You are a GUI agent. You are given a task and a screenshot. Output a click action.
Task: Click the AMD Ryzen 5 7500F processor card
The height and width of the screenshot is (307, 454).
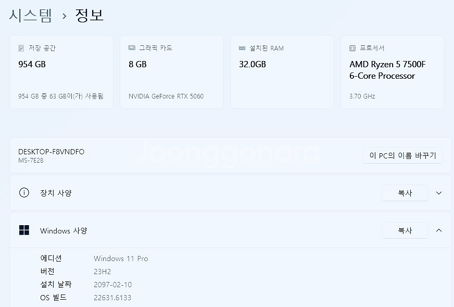pyautogui.click(x=392, y=72)
